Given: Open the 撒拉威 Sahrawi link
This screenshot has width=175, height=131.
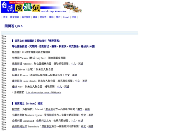Looking at the screenshot, I should coord(16,109).
